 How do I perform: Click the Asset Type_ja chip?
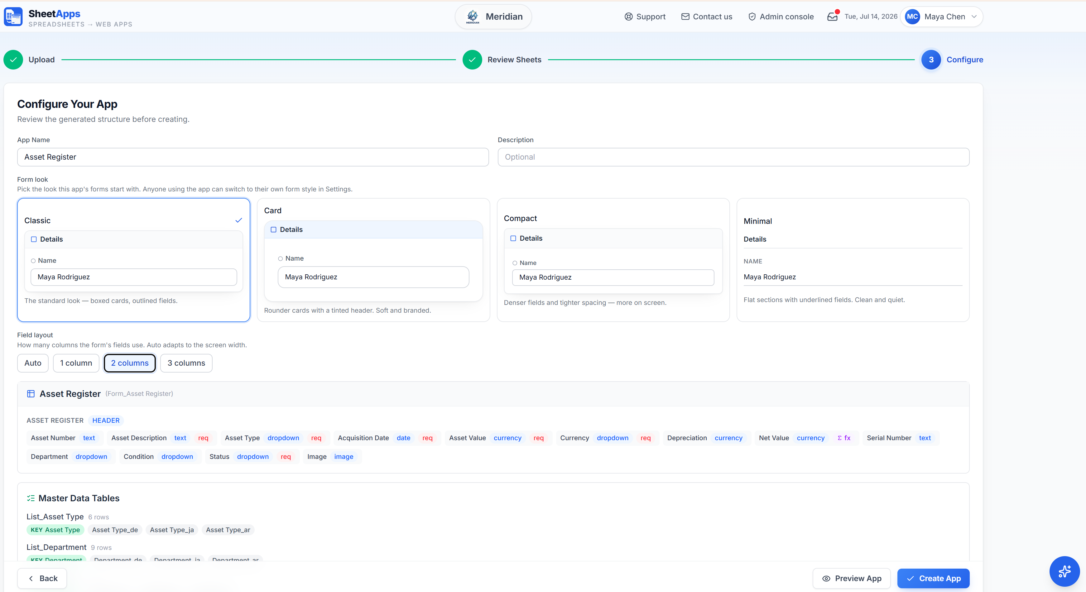click(172, 530)
